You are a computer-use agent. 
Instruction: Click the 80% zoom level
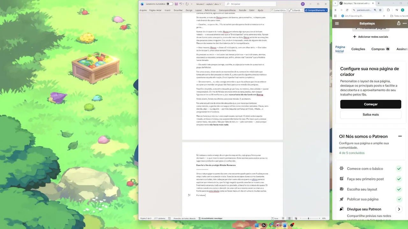tap(324, 219)
